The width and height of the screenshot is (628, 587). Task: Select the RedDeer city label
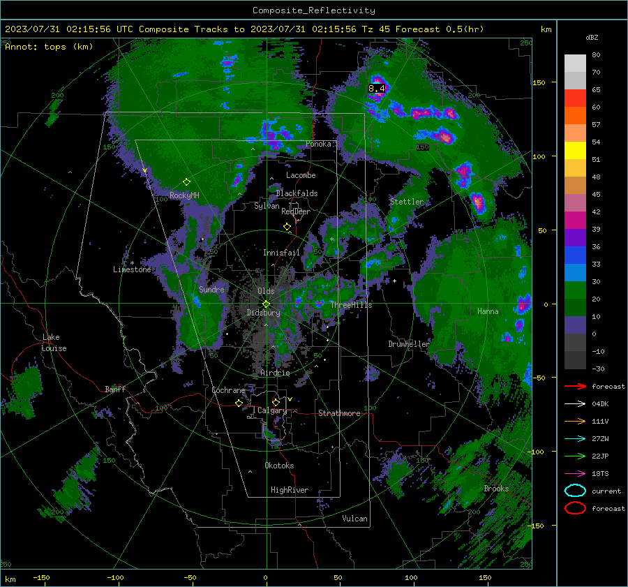click(x=296, y=211)
